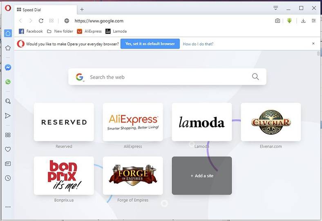Open Speed Dial grid icon in sidebar

tap(8, 135)
